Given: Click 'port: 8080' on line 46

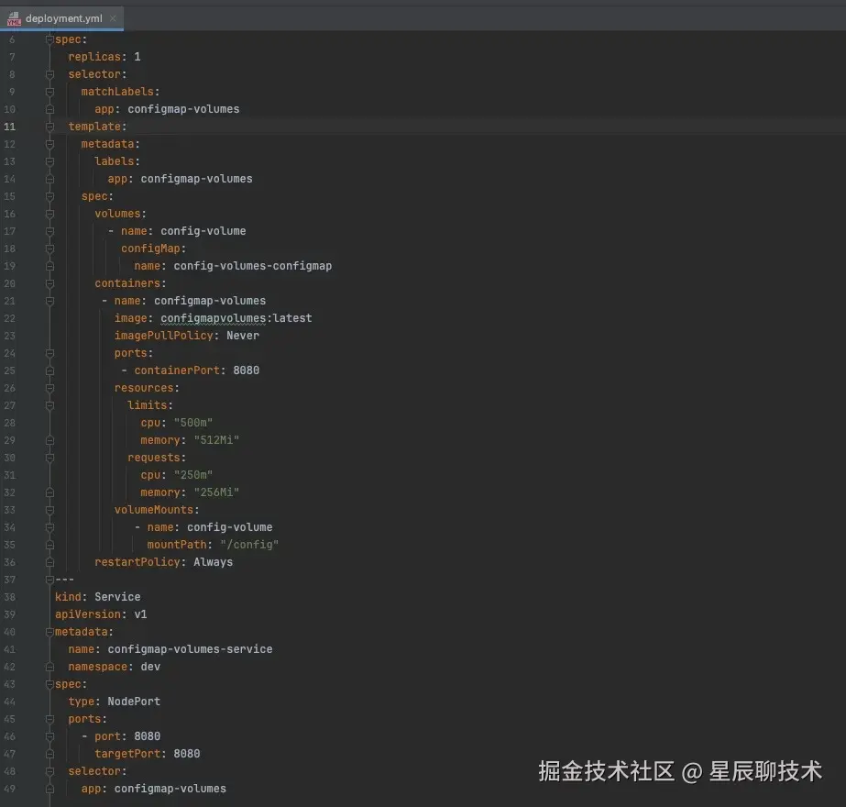Looking at the screenshot, I should [x=127, y=736].
